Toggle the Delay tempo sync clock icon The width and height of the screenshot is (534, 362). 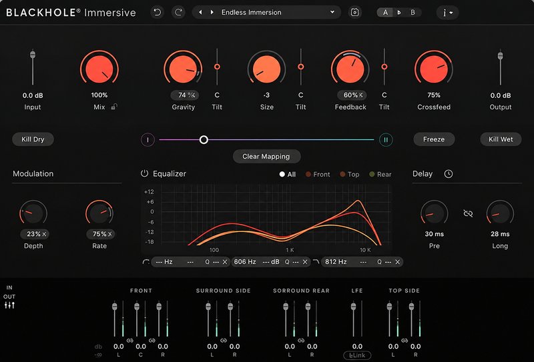(449, 174)
